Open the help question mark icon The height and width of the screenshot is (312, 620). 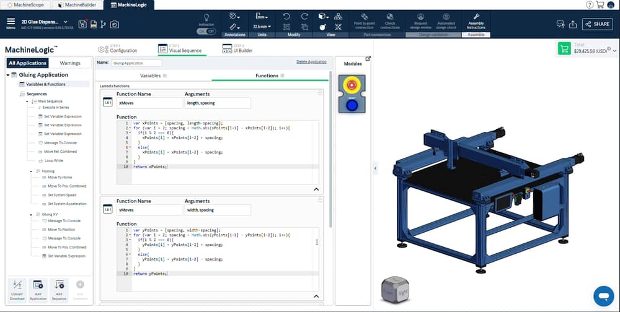[590, 5]
